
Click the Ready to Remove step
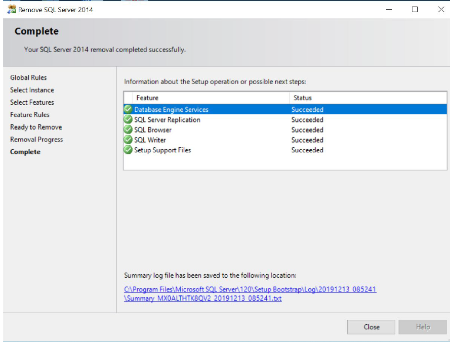36,127
